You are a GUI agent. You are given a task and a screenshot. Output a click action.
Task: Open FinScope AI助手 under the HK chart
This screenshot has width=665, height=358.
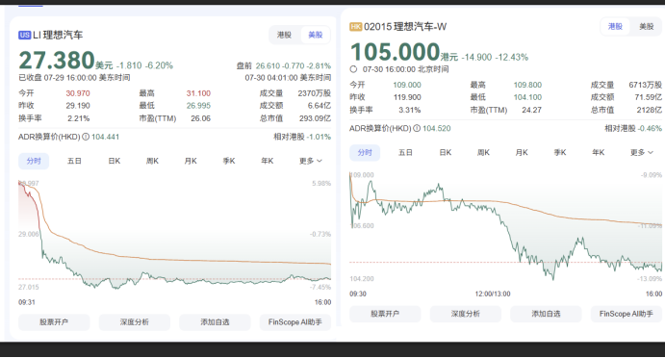(x=627, y=314)
